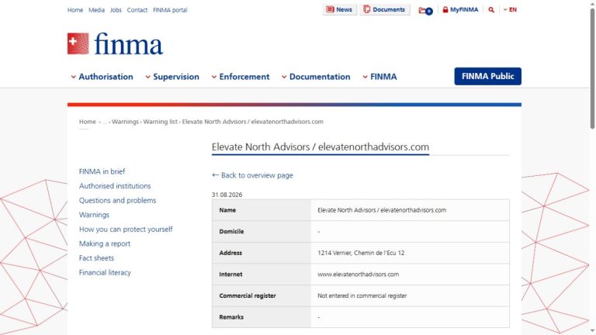This screenshot has width=596, height=335.
Task: Click the Name row value cell
Action: [x=410, y=210]
